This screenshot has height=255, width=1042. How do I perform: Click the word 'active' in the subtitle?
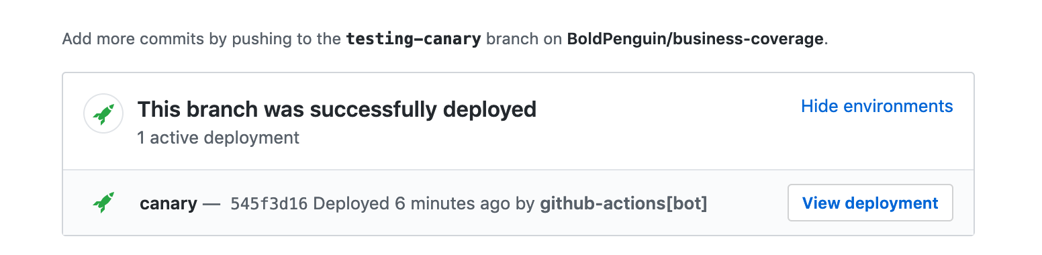click(176, 138)
